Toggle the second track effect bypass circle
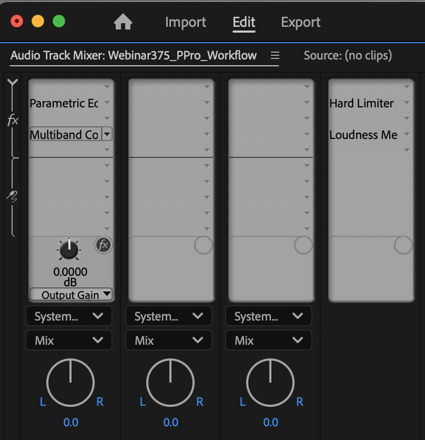Screen dimensions: 425x440 click(203, 245)
